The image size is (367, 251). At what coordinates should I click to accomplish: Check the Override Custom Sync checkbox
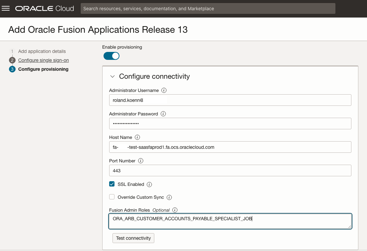(112, 197)
